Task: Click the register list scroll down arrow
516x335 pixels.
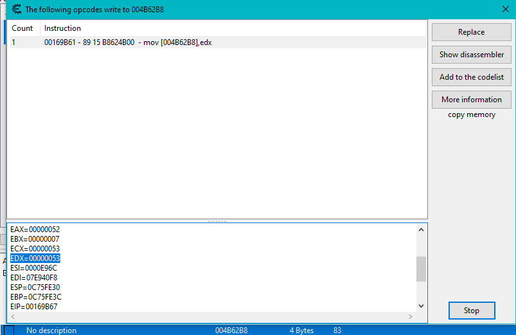Action: tap(422, 306)
